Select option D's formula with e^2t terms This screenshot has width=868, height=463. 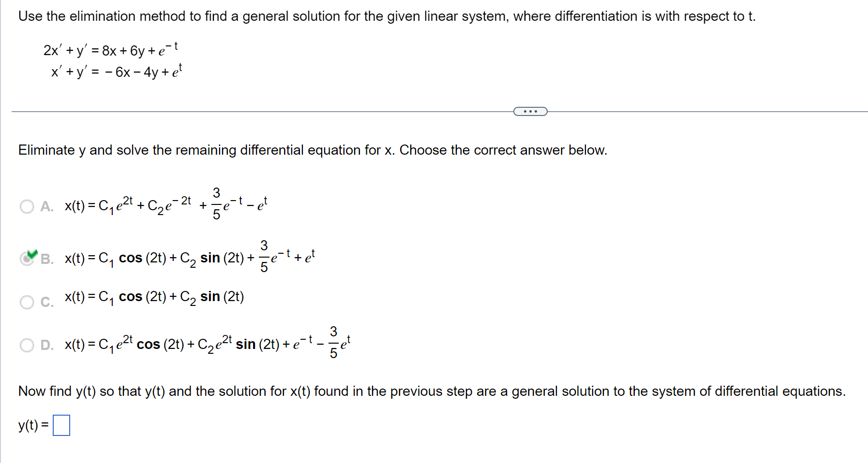click(x=208, y=343)
